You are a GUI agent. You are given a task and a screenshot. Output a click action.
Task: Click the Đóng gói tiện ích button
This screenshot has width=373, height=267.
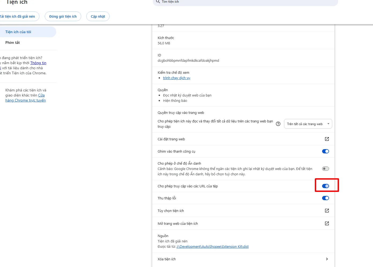pos(63,16)
